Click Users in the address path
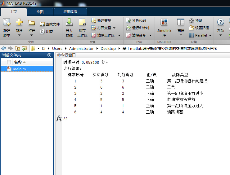Image resolution: width=230 pixels, height=175 pixels. coord(57,48)
